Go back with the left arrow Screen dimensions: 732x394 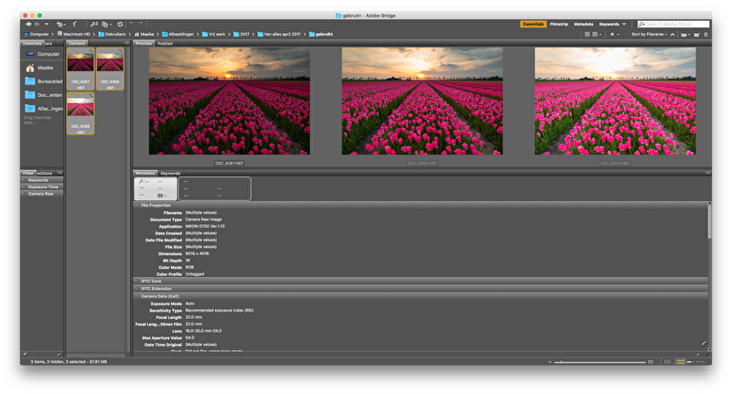point(28,24)
